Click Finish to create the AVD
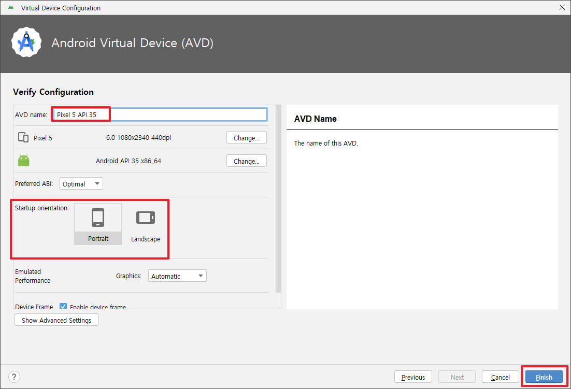This screenshot has width=571, height=389. (544, 377)
